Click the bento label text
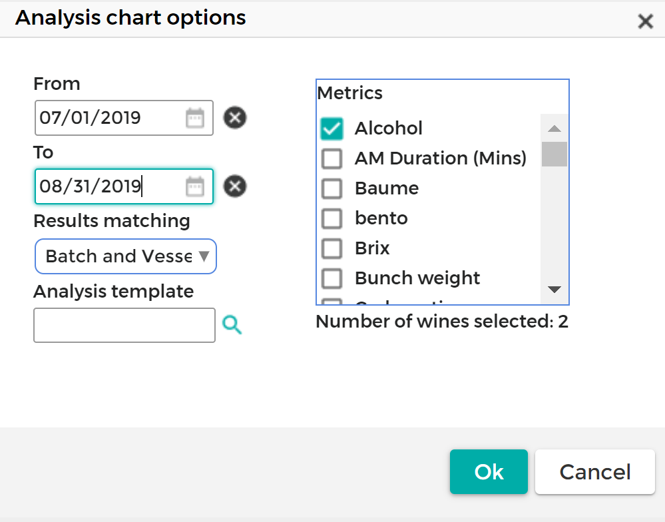This screenshot has height=522, width=665. (x=381, y=218)
